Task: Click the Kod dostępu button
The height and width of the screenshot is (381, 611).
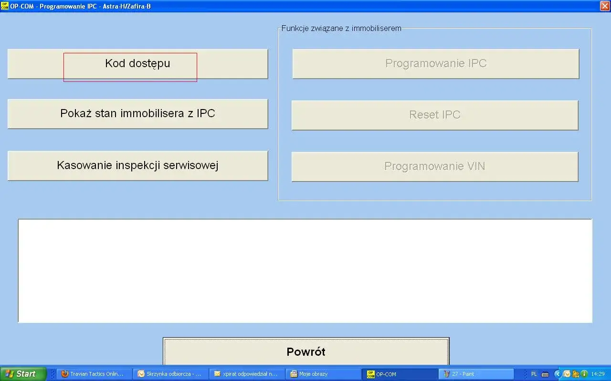Action: click(137, 64)
